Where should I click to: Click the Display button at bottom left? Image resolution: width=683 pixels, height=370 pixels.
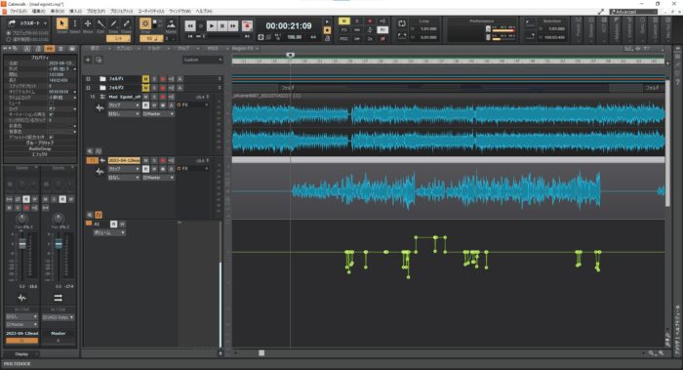pos(21,353)
